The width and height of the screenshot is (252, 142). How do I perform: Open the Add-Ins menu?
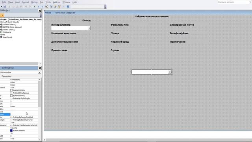coord(57,2)
